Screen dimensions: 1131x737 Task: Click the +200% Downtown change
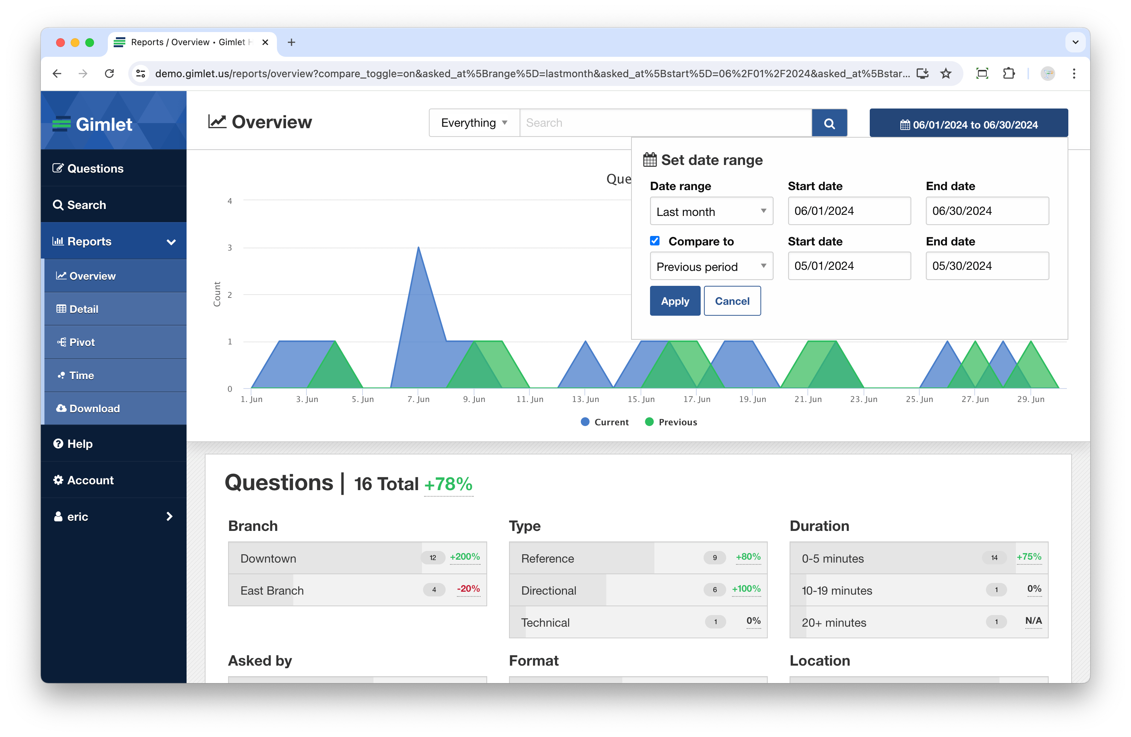click(x=465, y=556)
